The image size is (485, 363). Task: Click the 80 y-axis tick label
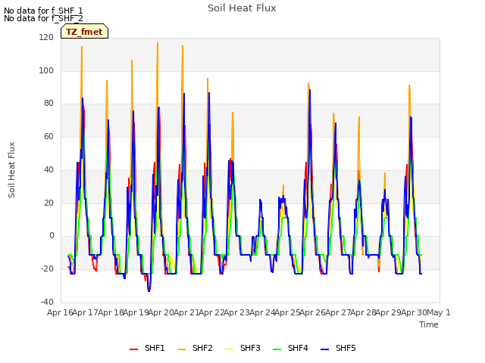coord(48,104)
